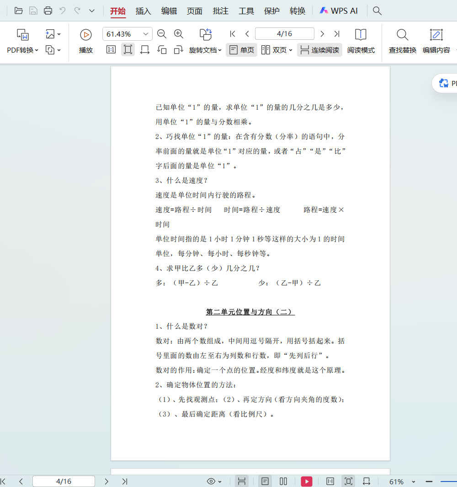Jump to last page in ribbon navigation
This screenshot has width=457, height=487.
[337, 34]
